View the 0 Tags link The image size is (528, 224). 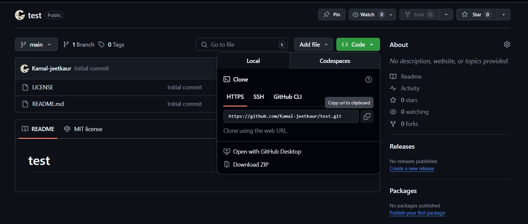coord(111,44)
